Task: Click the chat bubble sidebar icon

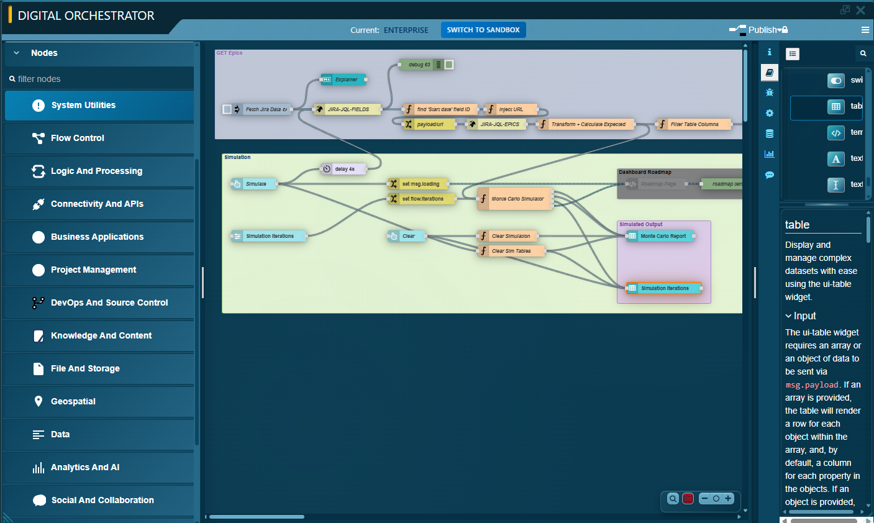Action: pos(770,175)
